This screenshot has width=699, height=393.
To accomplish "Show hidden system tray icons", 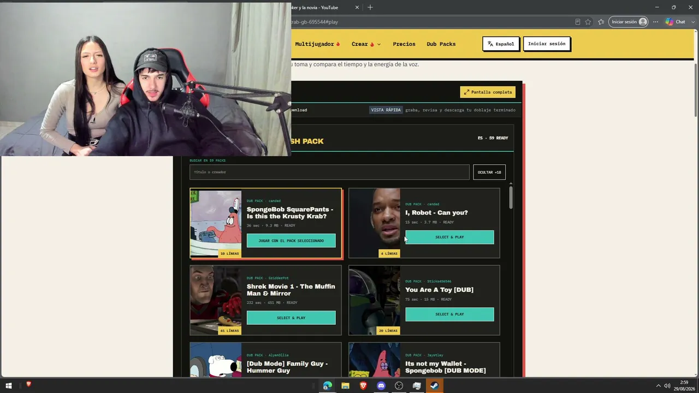I will point(658,386).
